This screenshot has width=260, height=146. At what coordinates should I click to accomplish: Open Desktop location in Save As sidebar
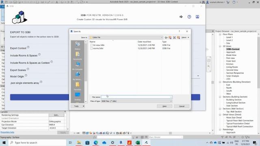[x=78, y=96]
